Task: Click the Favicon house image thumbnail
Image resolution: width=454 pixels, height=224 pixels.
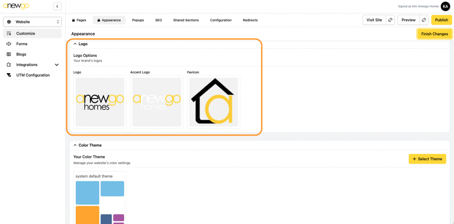Action: [x=214, y=102]
